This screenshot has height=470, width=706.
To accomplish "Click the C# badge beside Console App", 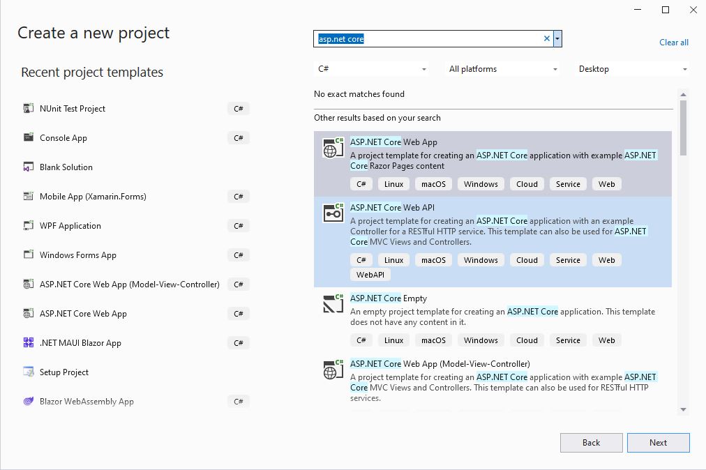I will click(x=238, y=138).
